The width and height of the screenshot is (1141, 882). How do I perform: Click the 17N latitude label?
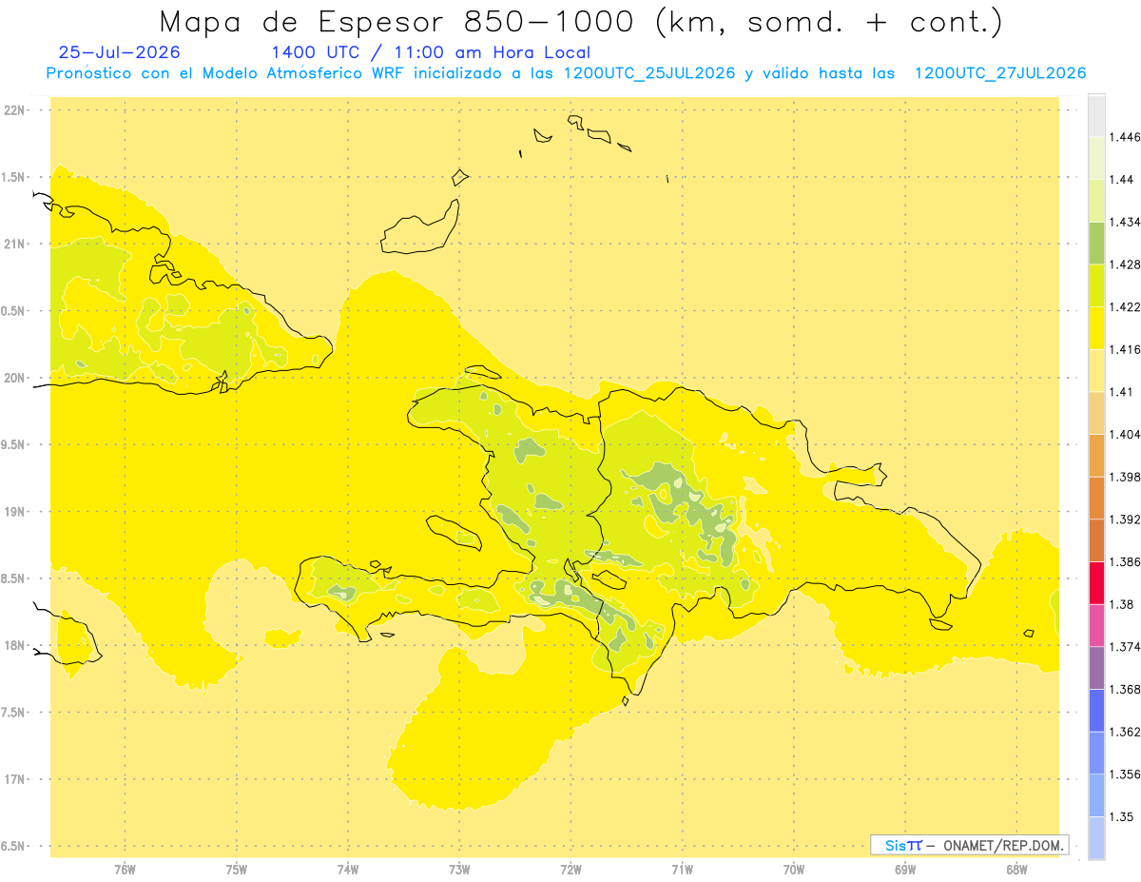pyautogui.click(x=14, y=779)
